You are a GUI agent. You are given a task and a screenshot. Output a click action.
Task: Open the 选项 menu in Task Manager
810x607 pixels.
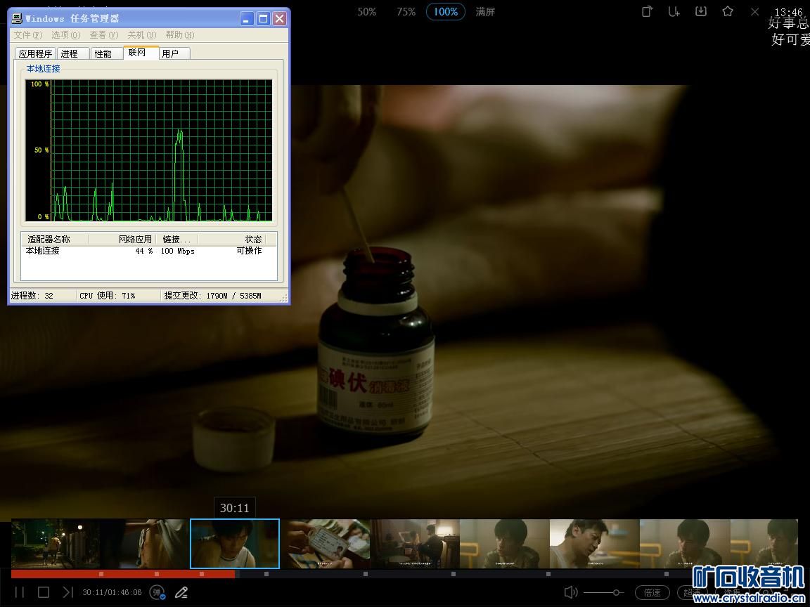point(65,35)
